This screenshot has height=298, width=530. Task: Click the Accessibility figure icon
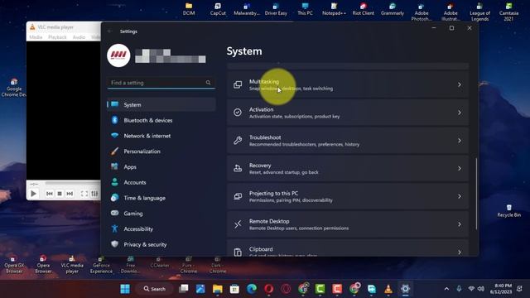(114, 228)
